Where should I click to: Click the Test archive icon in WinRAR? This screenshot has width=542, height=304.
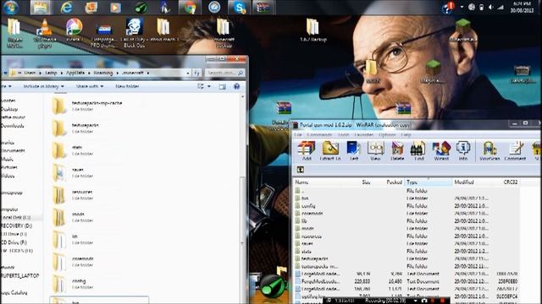[354, 151]
